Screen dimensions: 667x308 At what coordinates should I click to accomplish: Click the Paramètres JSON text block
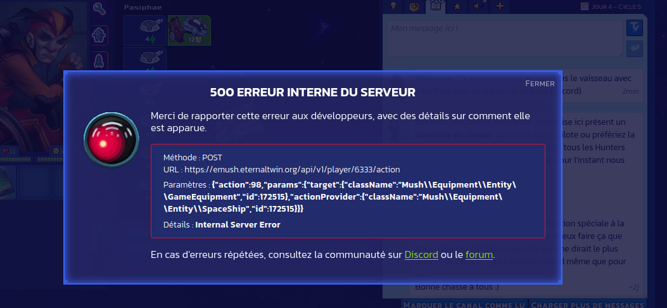[x=340, y=197]
